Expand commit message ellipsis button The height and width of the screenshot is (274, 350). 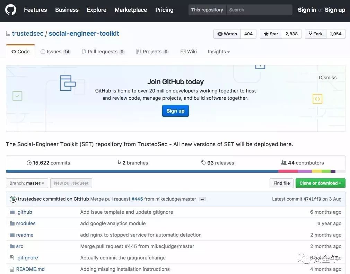coord(202,199)
